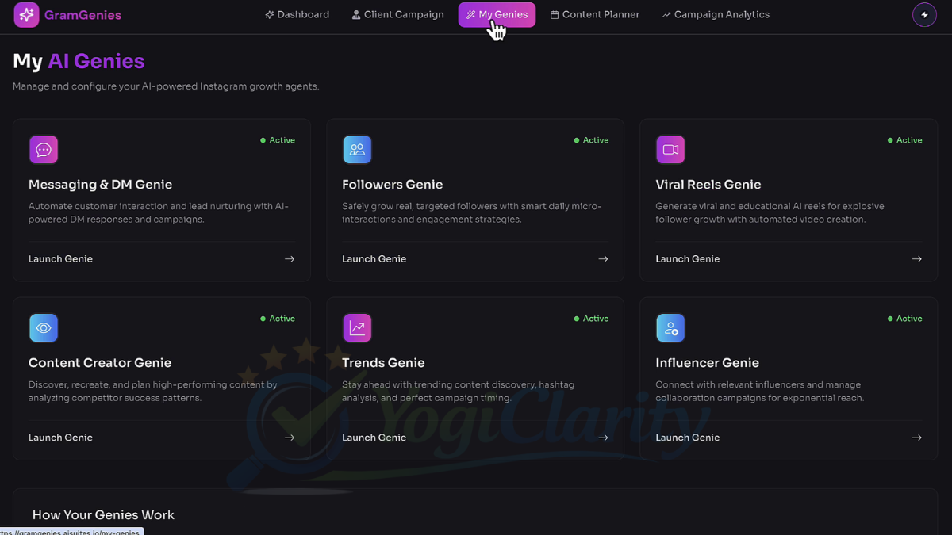Screen dimensions: 952x535
Task: Open the lightning bolt profile button
Action: click(x=924, y=15)
